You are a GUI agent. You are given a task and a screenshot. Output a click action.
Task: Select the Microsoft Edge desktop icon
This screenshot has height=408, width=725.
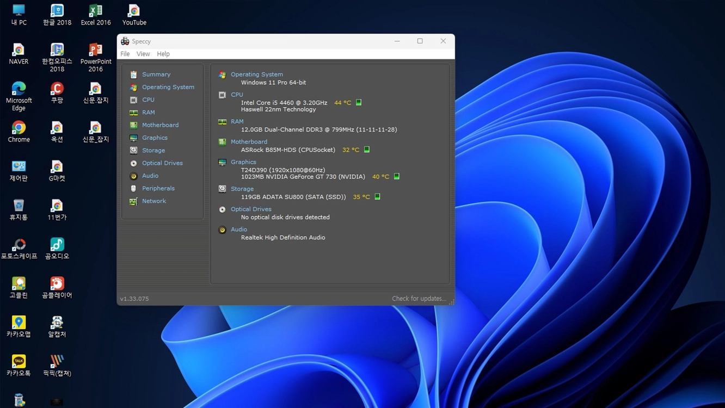point(19,96)
